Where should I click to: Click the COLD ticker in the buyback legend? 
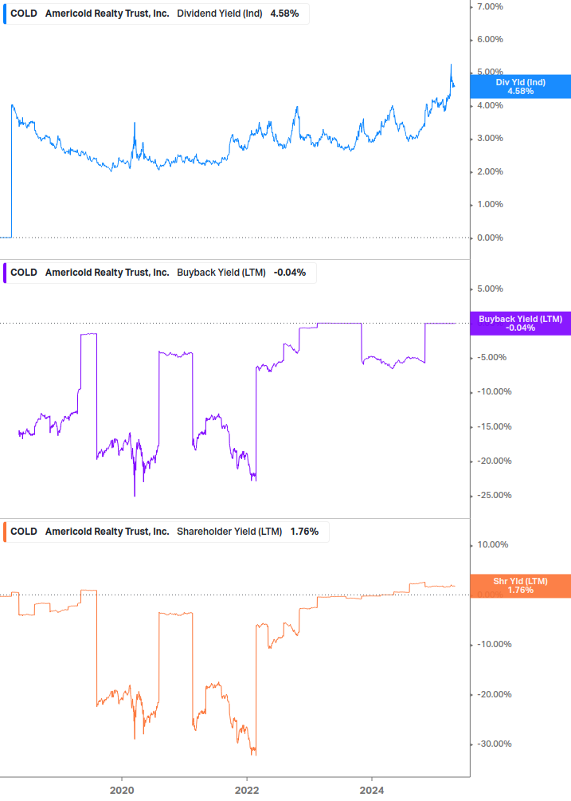click(23, 273)
